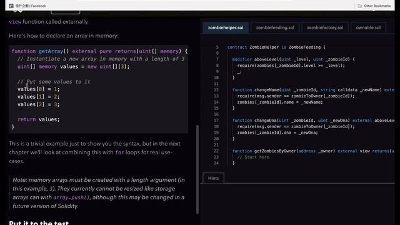This screenshot has width=400, height=225.
Task: Click the 'contract ZombieHelper is ZombieFeeding' line
Action: [x=276, y=47]
